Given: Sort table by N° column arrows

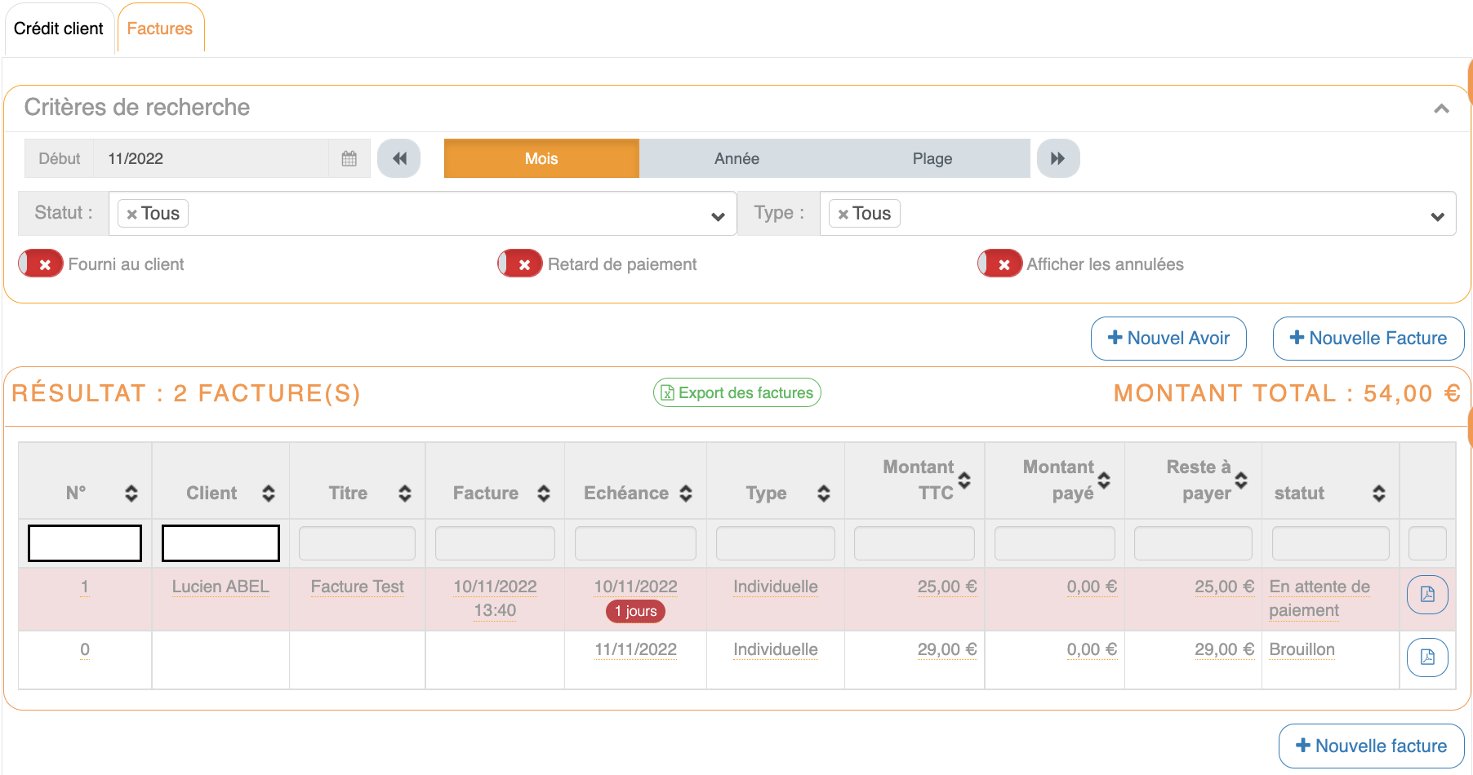Looking at the screenshot, I should [x=131, y=493].
